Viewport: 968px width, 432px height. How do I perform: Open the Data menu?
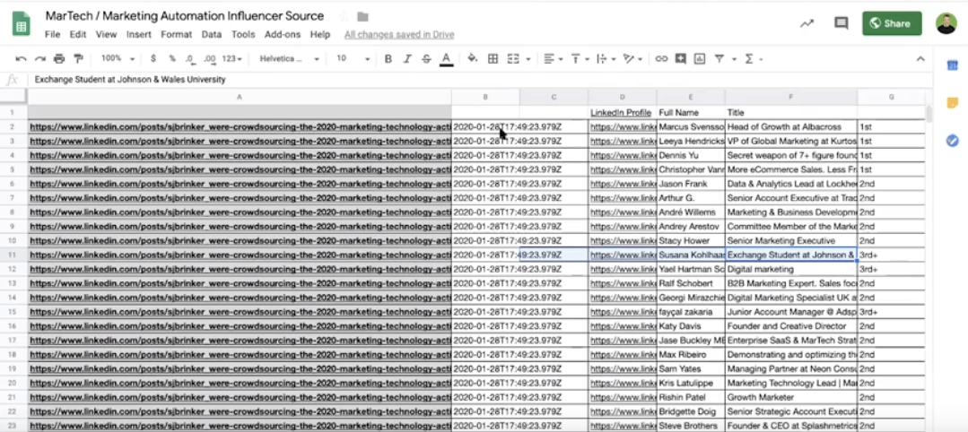coord(211,35)
